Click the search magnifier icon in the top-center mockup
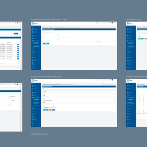147x147 pixels. (104, 23)
